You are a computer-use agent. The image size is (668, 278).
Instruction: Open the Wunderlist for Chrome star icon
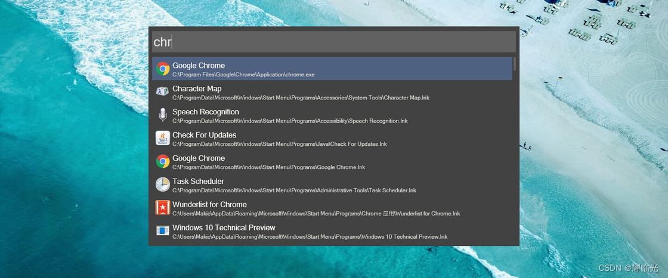(163, 207)
